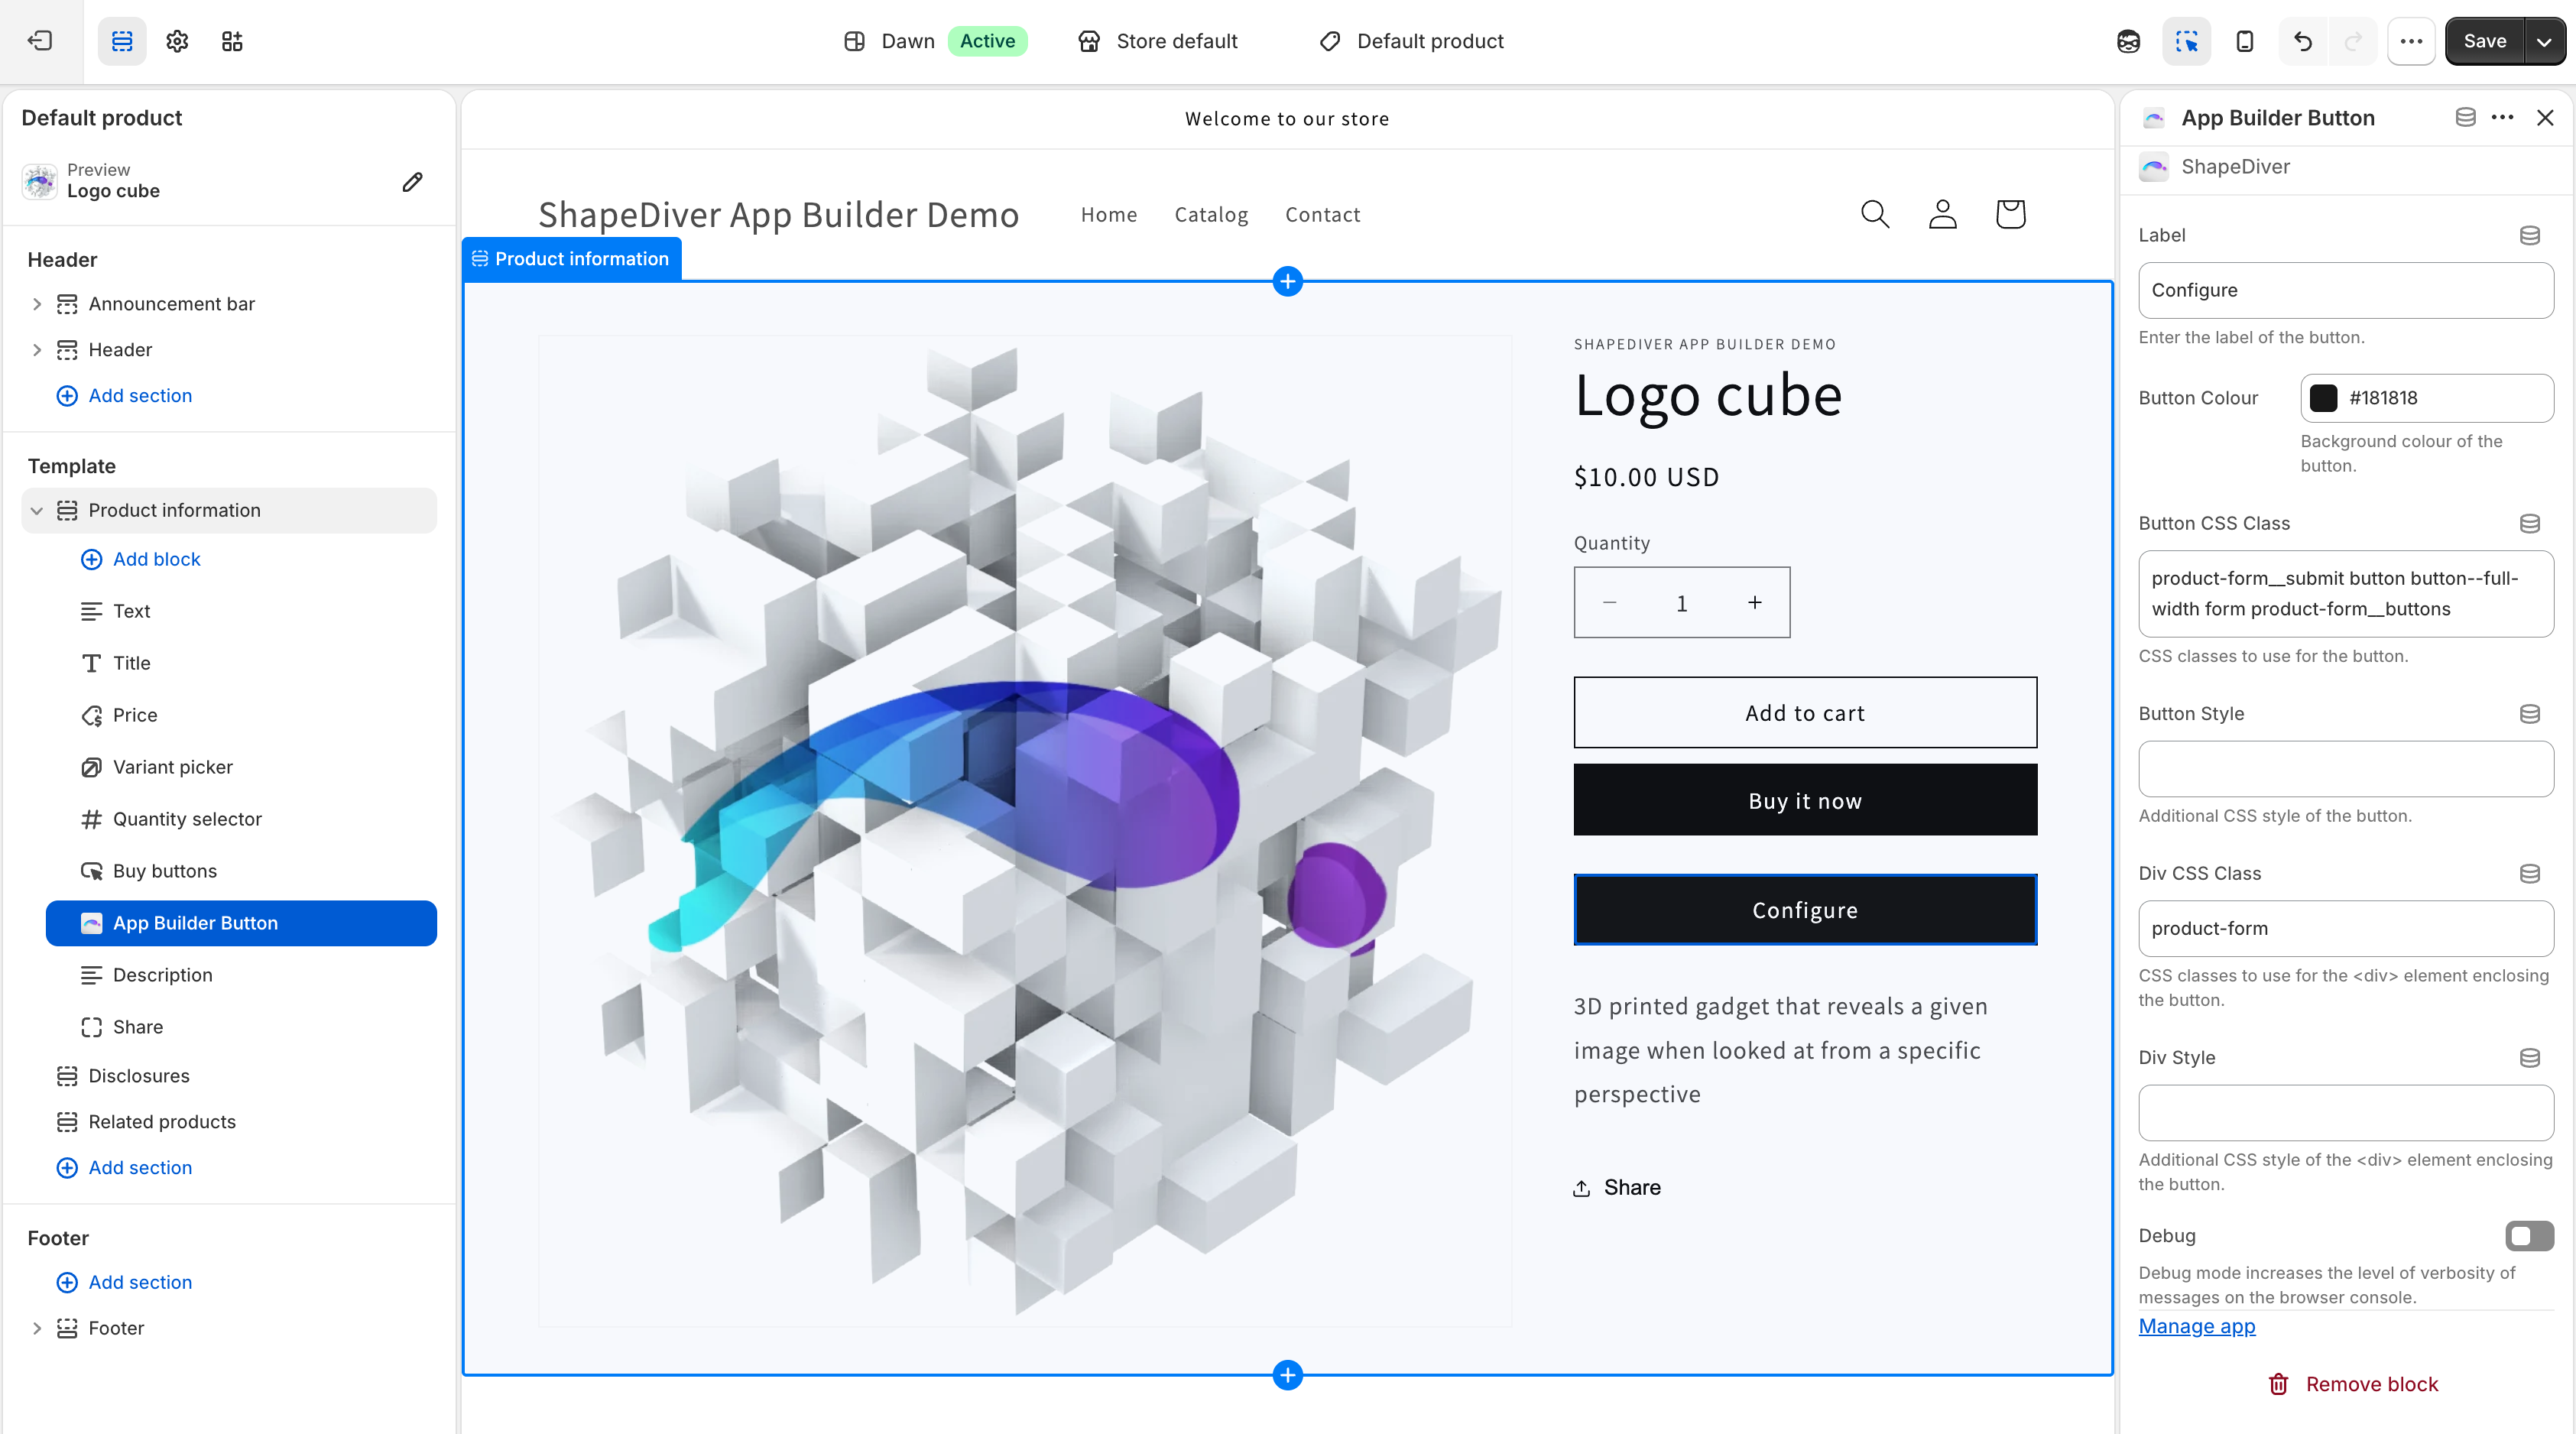Image resolution: width=2576 pixels, height=1434 pixels.
Task: Edit the preview product with pencil icon
Action: (x=412, y=182)
